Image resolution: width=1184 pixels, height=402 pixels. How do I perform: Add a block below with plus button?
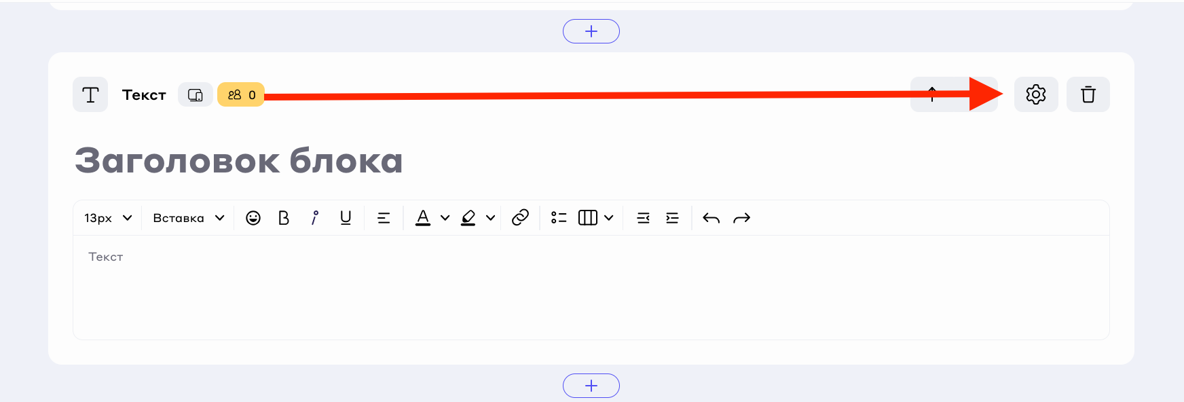(x=591, y=386)
